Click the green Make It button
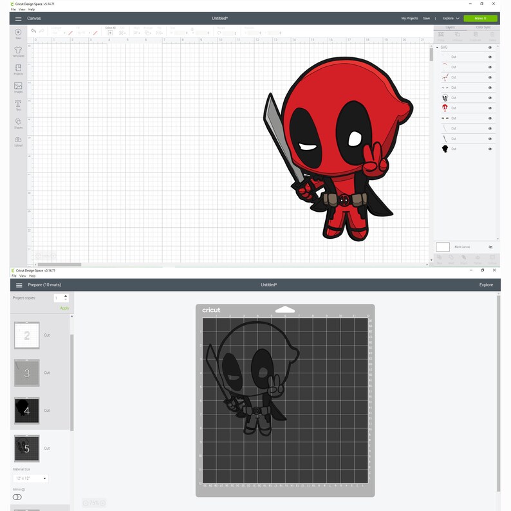Viewport: 511px width, 511px height. click(x=480, y=19)
